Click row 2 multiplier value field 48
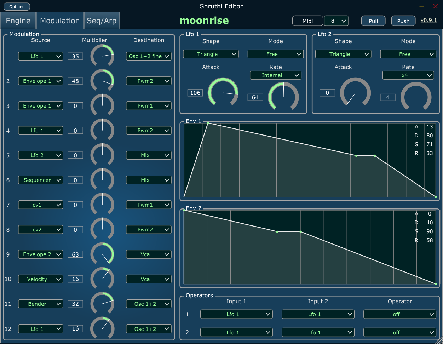Image resolution: width=443 pixels, height=344 pixels. [x=75, y=81]
